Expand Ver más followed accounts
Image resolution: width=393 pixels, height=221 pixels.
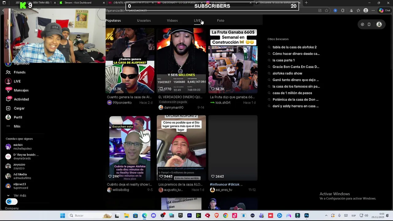pyautogui.click(x=16, y=196)
